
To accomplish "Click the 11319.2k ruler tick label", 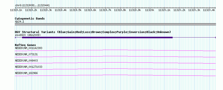I will pos(31,10).
